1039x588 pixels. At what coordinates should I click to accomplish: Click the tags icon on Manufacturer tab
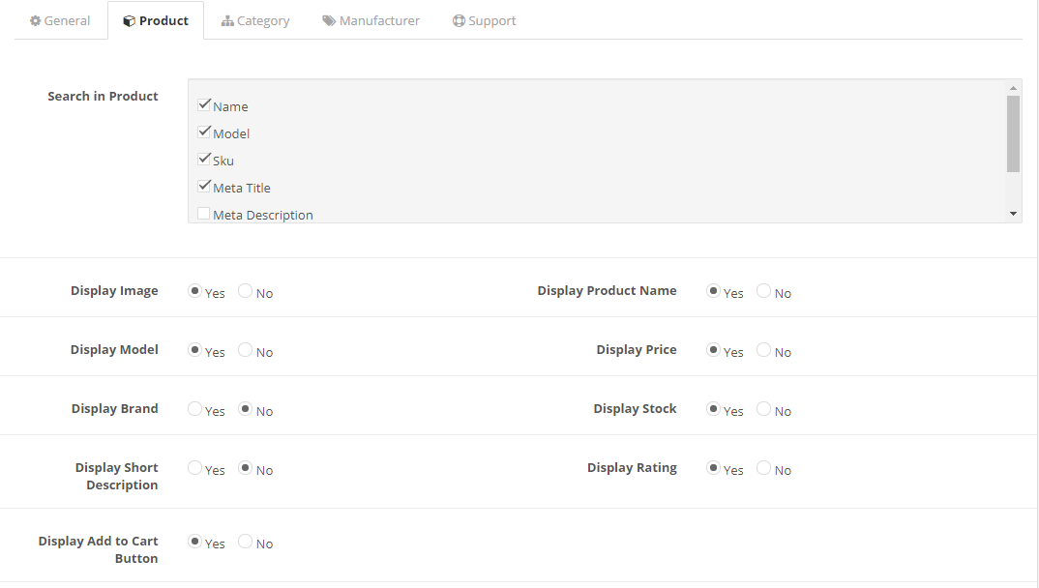329,20
